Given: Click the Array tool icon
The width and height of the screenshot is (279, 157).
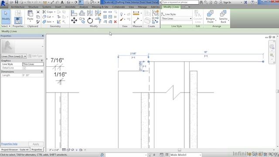Looking at the screenshot, I should tap(105, 17).
